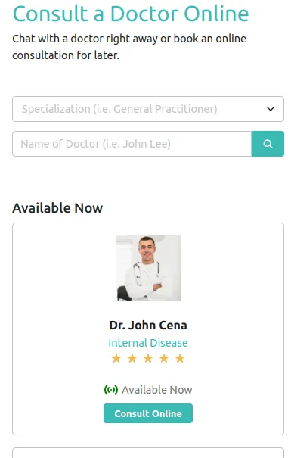Click the Dr. John Cena doctor card
The image size is (291, 458).
coord(148,329)
